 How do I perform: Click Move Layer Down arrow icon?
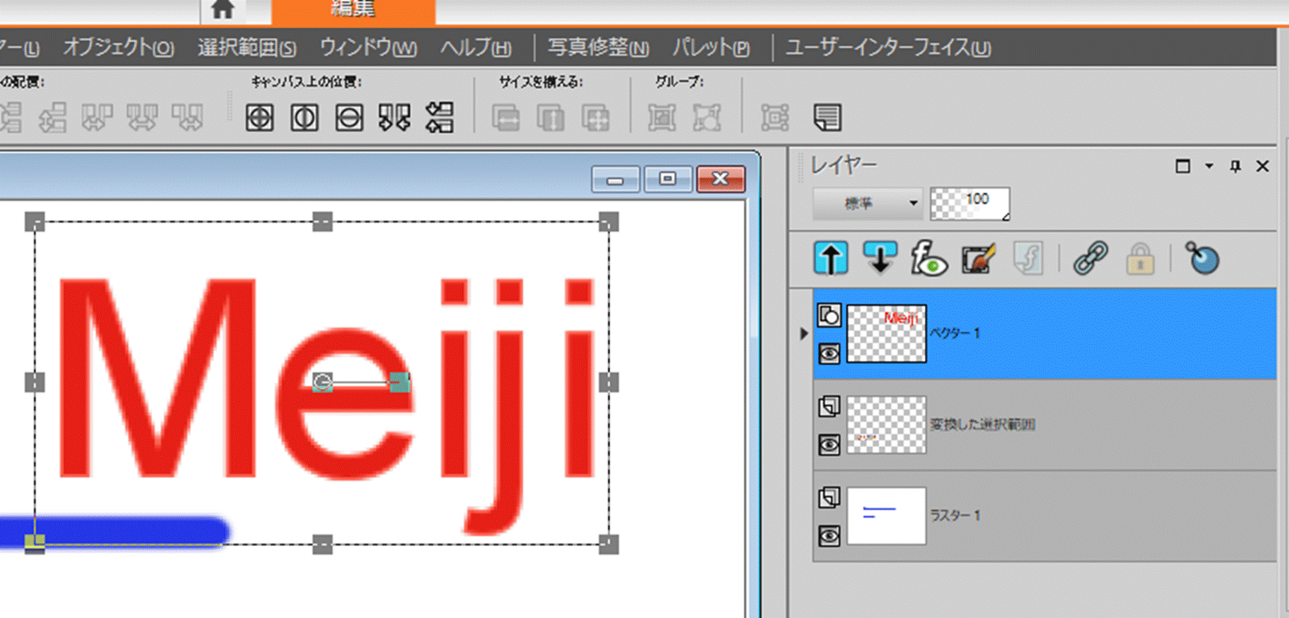pos(880,258)
